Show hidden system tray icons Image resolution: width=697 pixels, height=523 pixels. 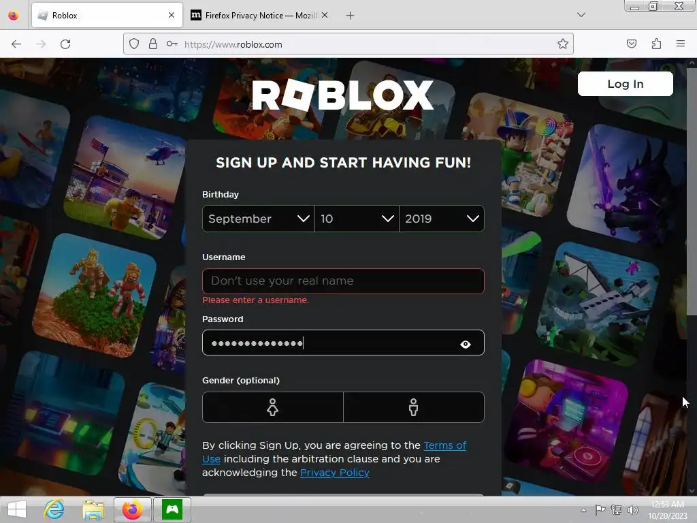(x=583, y=510)
